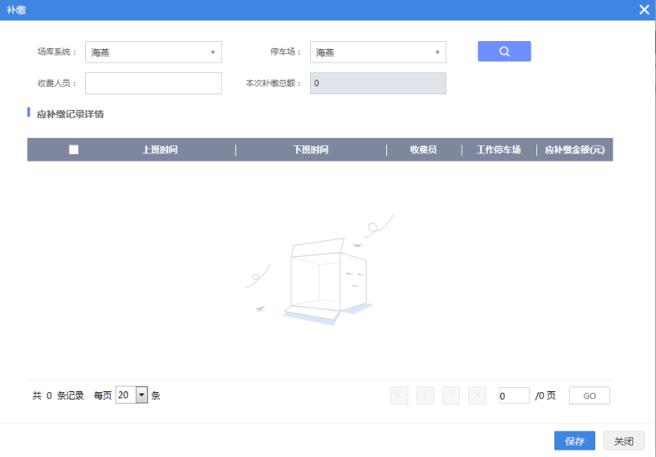Click the 下班时间 column header
The width and height of the screenshot is (656, 457).
[x=311, y=150]
